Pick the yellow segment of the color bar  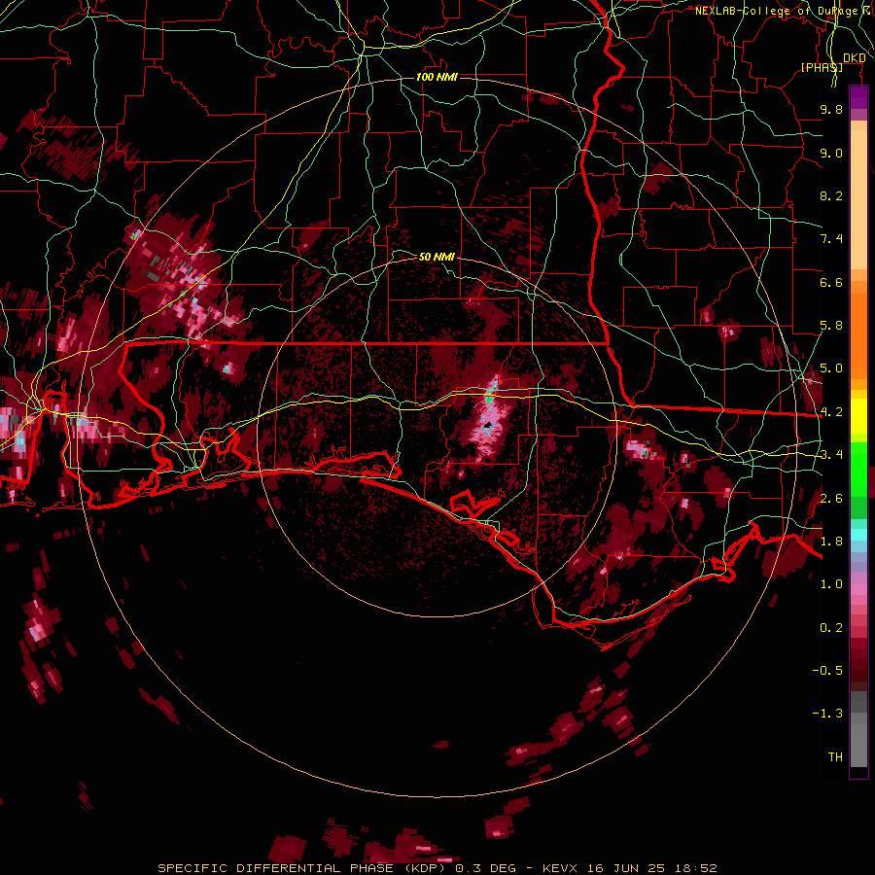click(858, 416)
